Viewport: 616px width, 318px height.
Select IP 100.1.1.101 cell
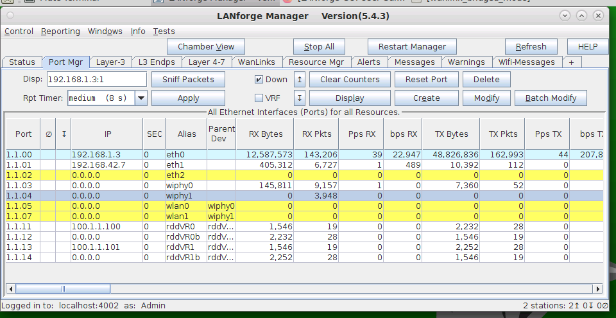(107, 247)
